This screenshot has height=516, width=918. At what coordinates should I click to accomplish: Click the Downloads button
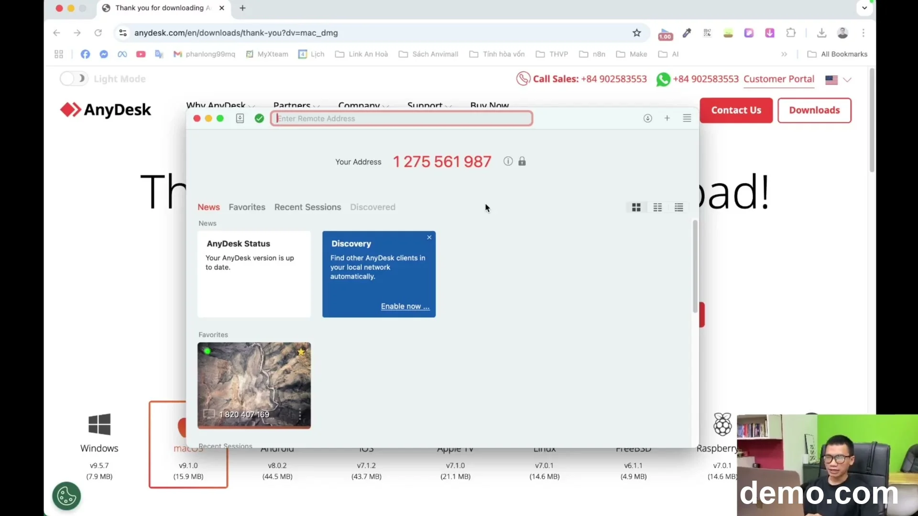coord(814,110)
